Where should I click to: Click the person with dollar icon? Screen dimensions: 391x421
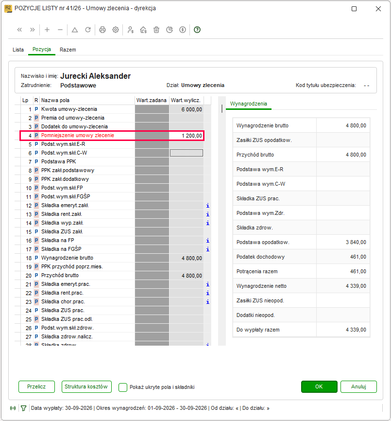pos(130,30)
